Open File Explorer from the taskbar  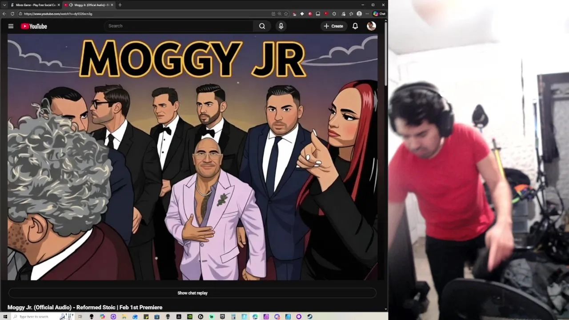(x=124, y=316)
